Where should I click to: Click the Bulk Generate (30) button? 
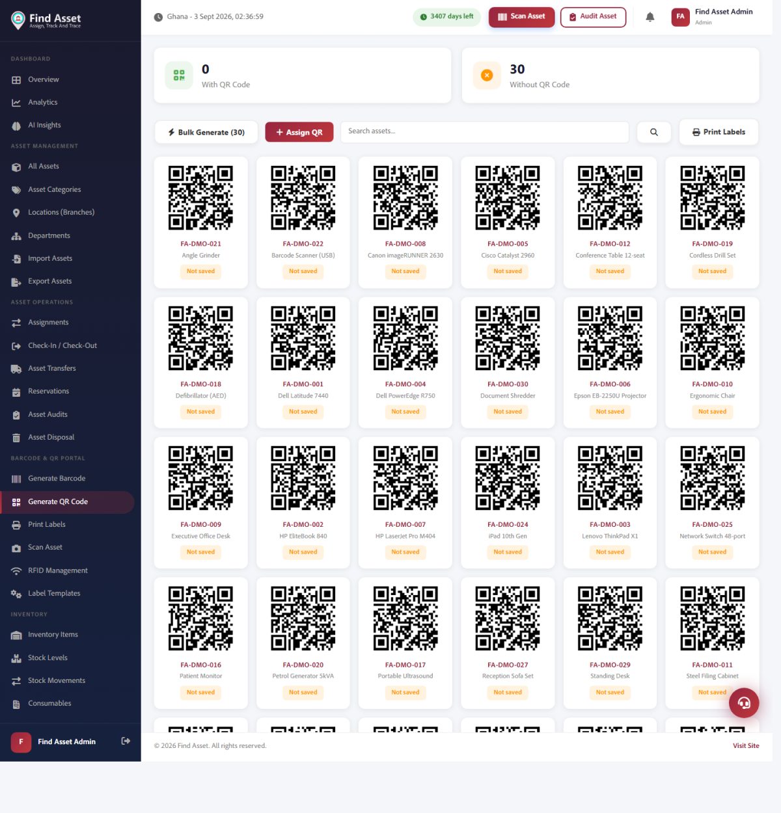206,132
